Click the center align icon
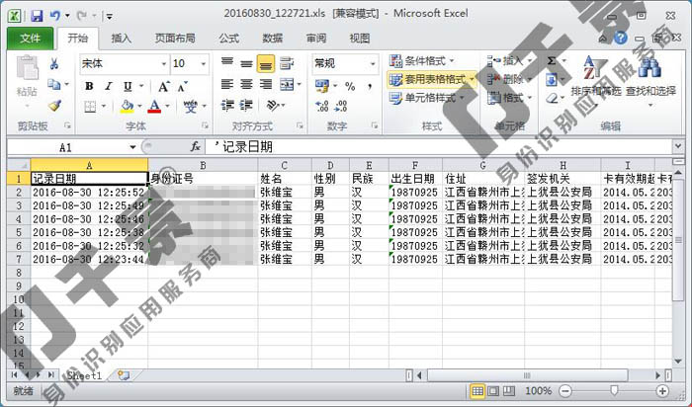 coord(246,85)
